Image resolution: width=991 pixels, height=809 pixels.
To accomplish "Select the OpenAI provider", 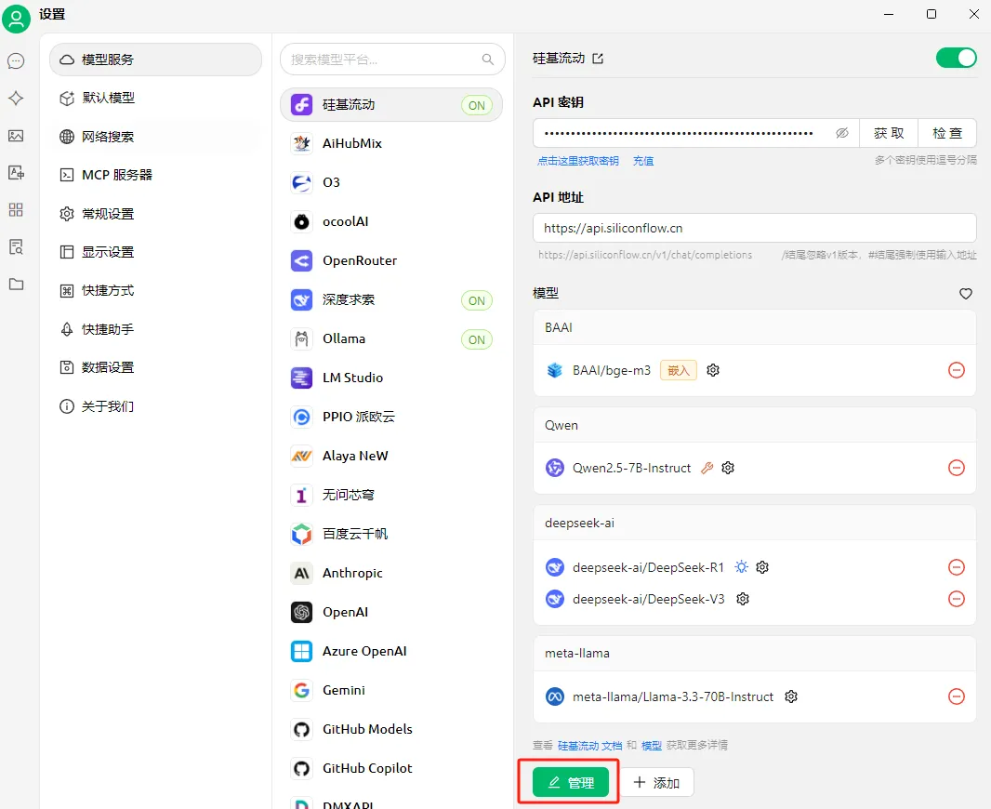I will 391,612.
